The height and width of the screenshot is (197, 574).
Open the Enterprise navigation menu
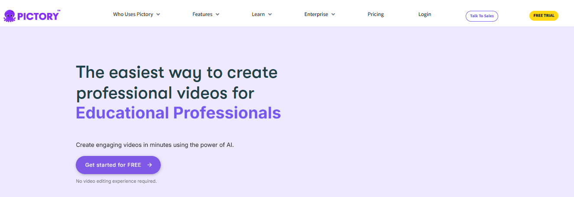click(x=316, y=14)
